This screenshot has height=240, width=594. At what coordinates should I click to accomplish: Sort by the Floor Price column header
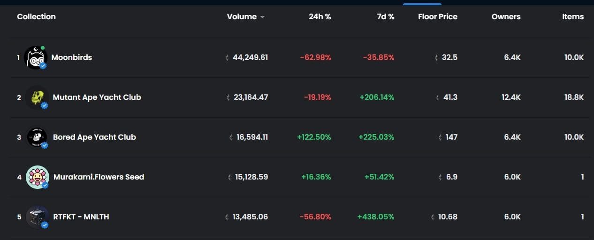tap(437, 17)
